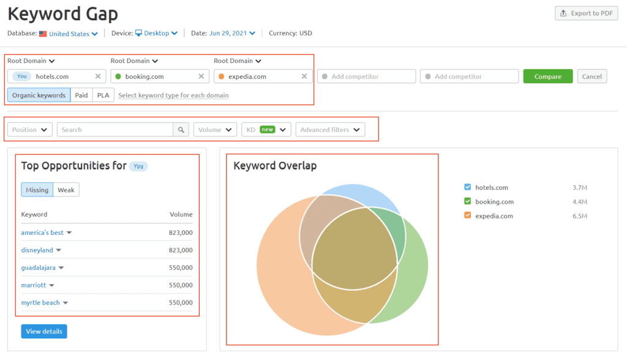Open the Volume filter dropdown
The height and width of the screenshot is (358, 627).
coord(215,130)
